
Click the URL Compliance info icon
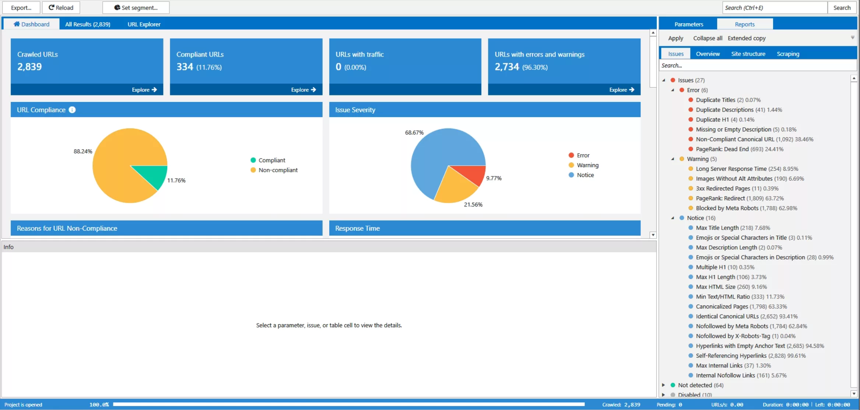72,110
